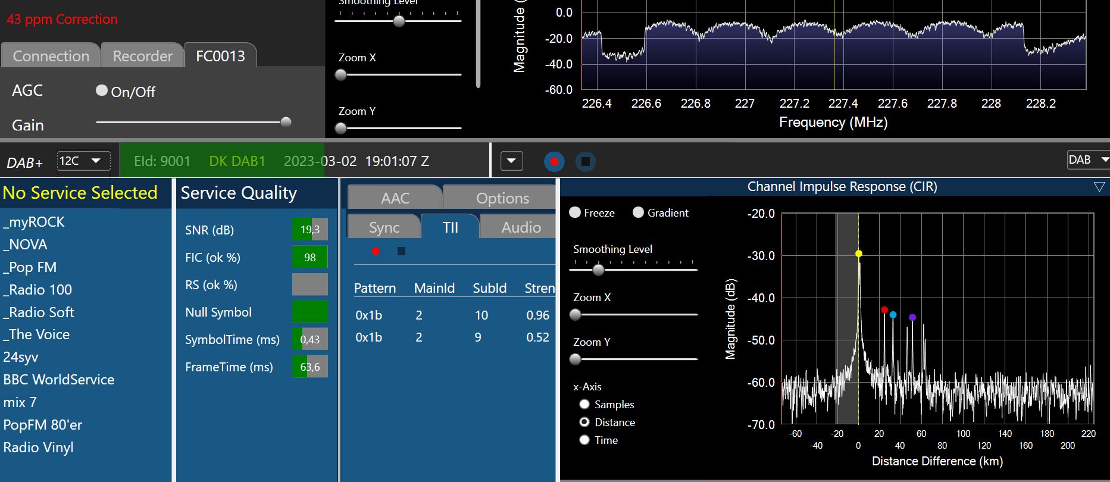Select BBC WorldService from service list
Viewport: 1110px width, 482px height.
click(59, 380)
